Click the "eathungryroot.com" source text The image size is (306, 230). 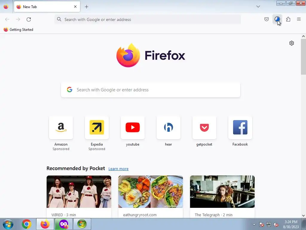140,215
